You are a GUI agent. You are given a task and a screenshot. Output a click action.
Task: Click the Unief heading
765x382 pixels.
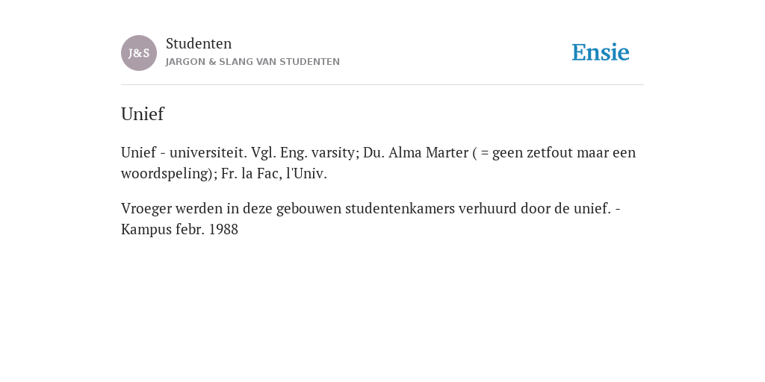[x=143, y=114]
